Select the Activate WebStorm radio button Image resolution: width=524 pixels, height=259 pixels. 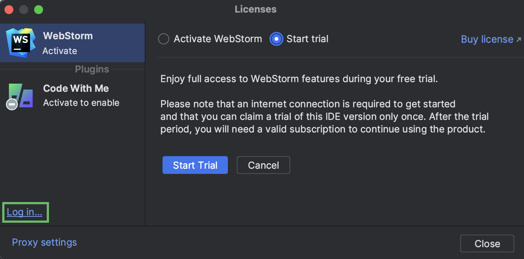click(x=164, y=38)
